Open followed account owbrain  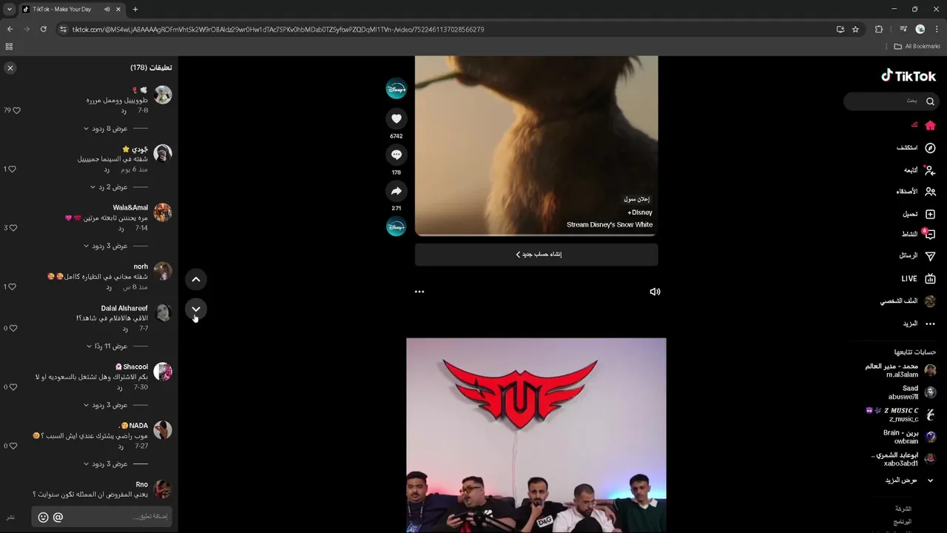point(909,437)
